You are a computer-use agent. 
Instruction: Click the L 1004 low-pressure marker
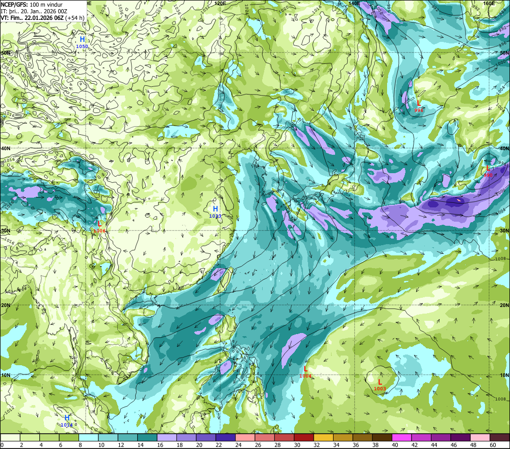point(305,372)
